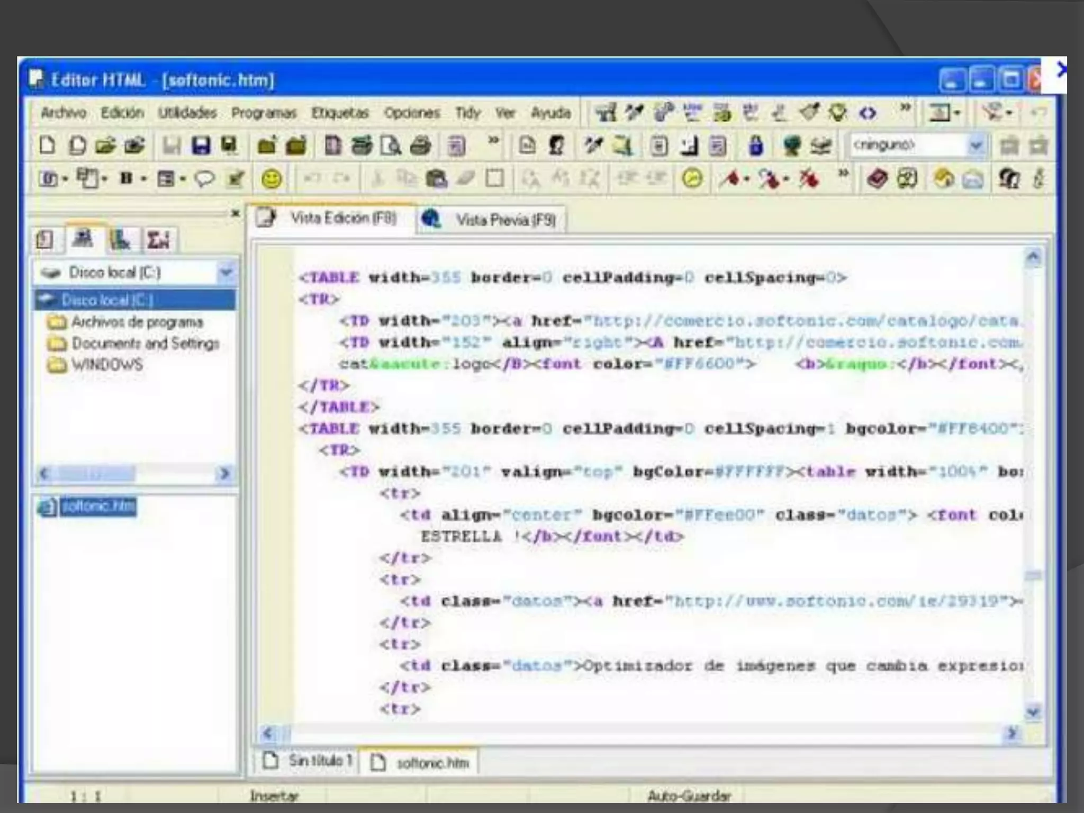Click the red book help icon

click(877, 179)
